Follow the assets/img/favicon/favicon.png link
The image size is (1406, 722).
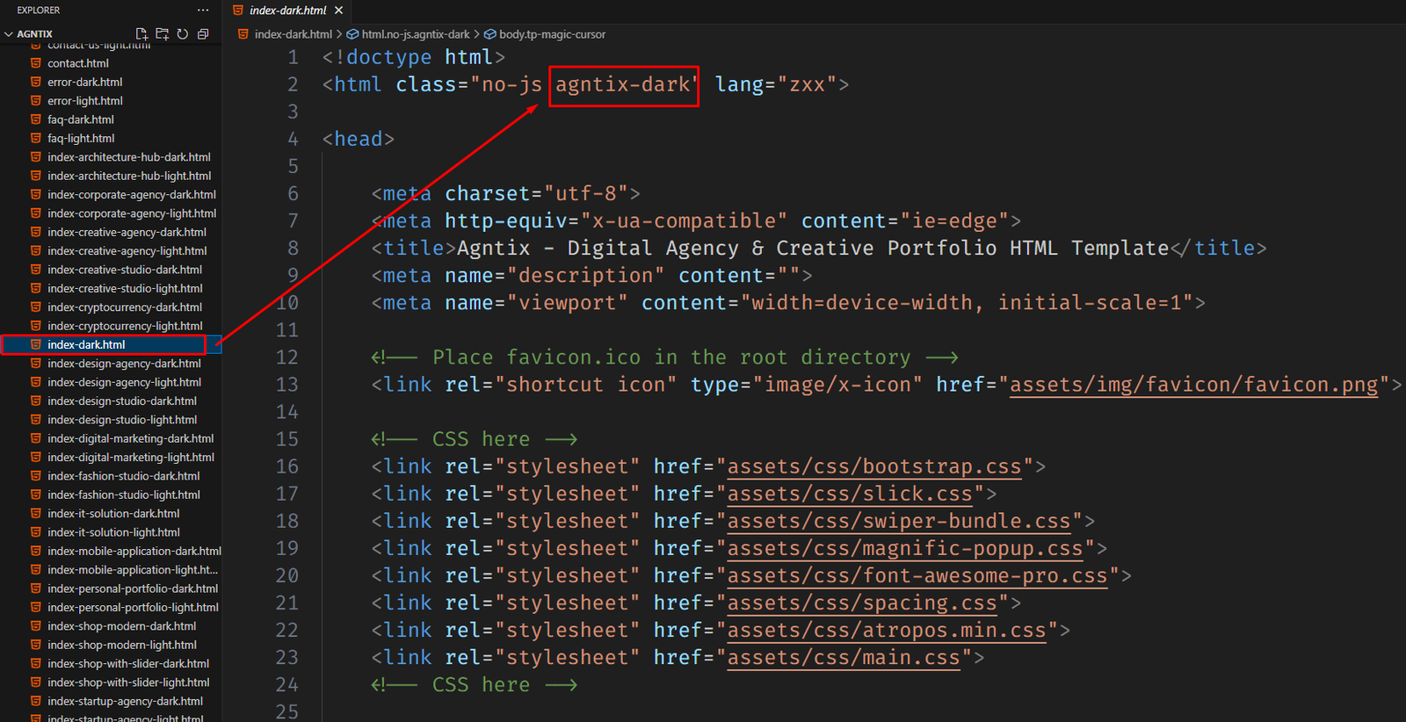click(1193, 384)
